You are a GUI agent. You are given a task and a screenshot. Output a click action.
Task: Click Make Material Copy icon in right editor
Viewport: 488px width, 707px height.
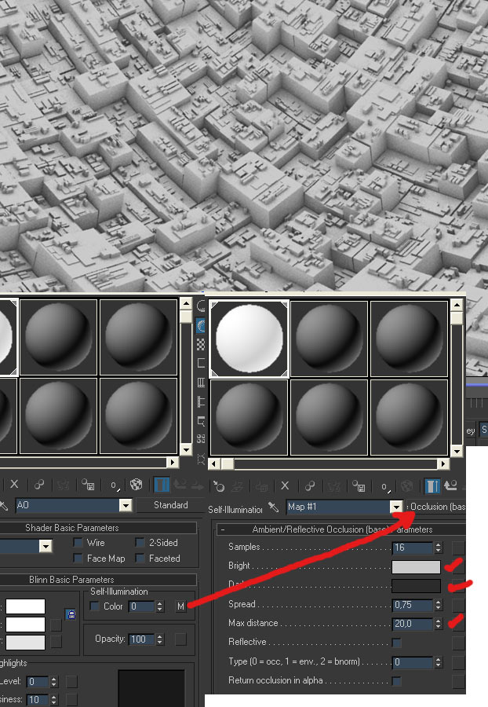tap(310, 485)
